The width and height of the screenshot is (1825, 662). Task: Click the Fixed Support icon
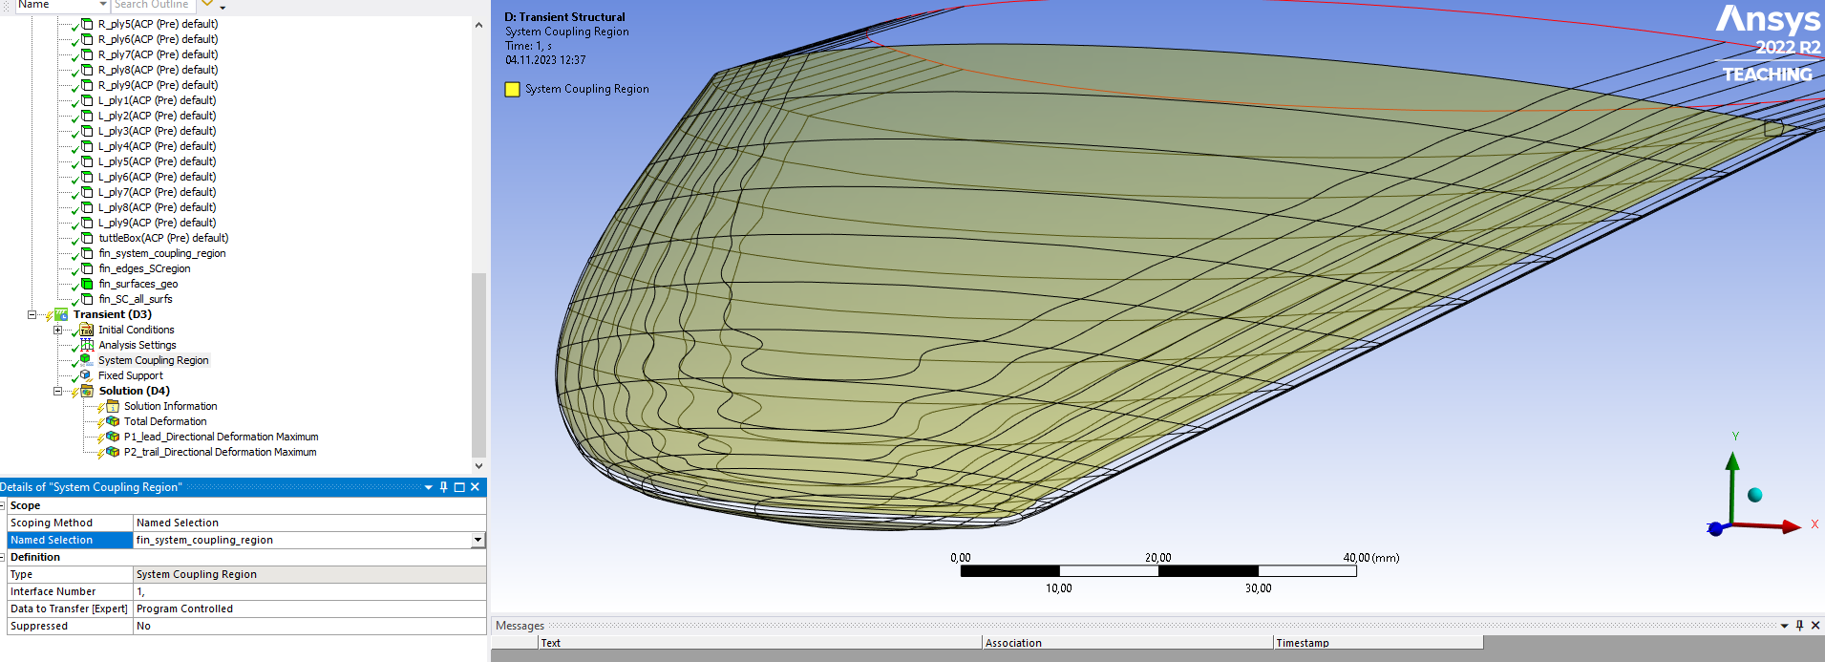[87, 375]
